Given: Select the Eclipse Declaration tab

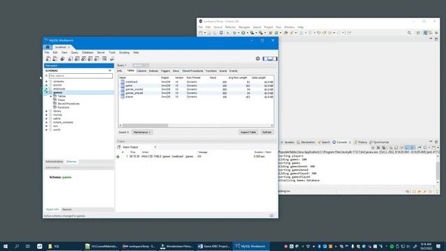Looking at the screenshot, I should pos(306,142).
